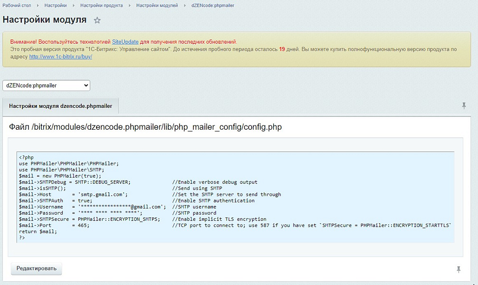Image resolution: width=478 pixels, height=285 pixels.
Task: Follow the SiteUpdate link in the warning banner
Action: click(124, 41)
